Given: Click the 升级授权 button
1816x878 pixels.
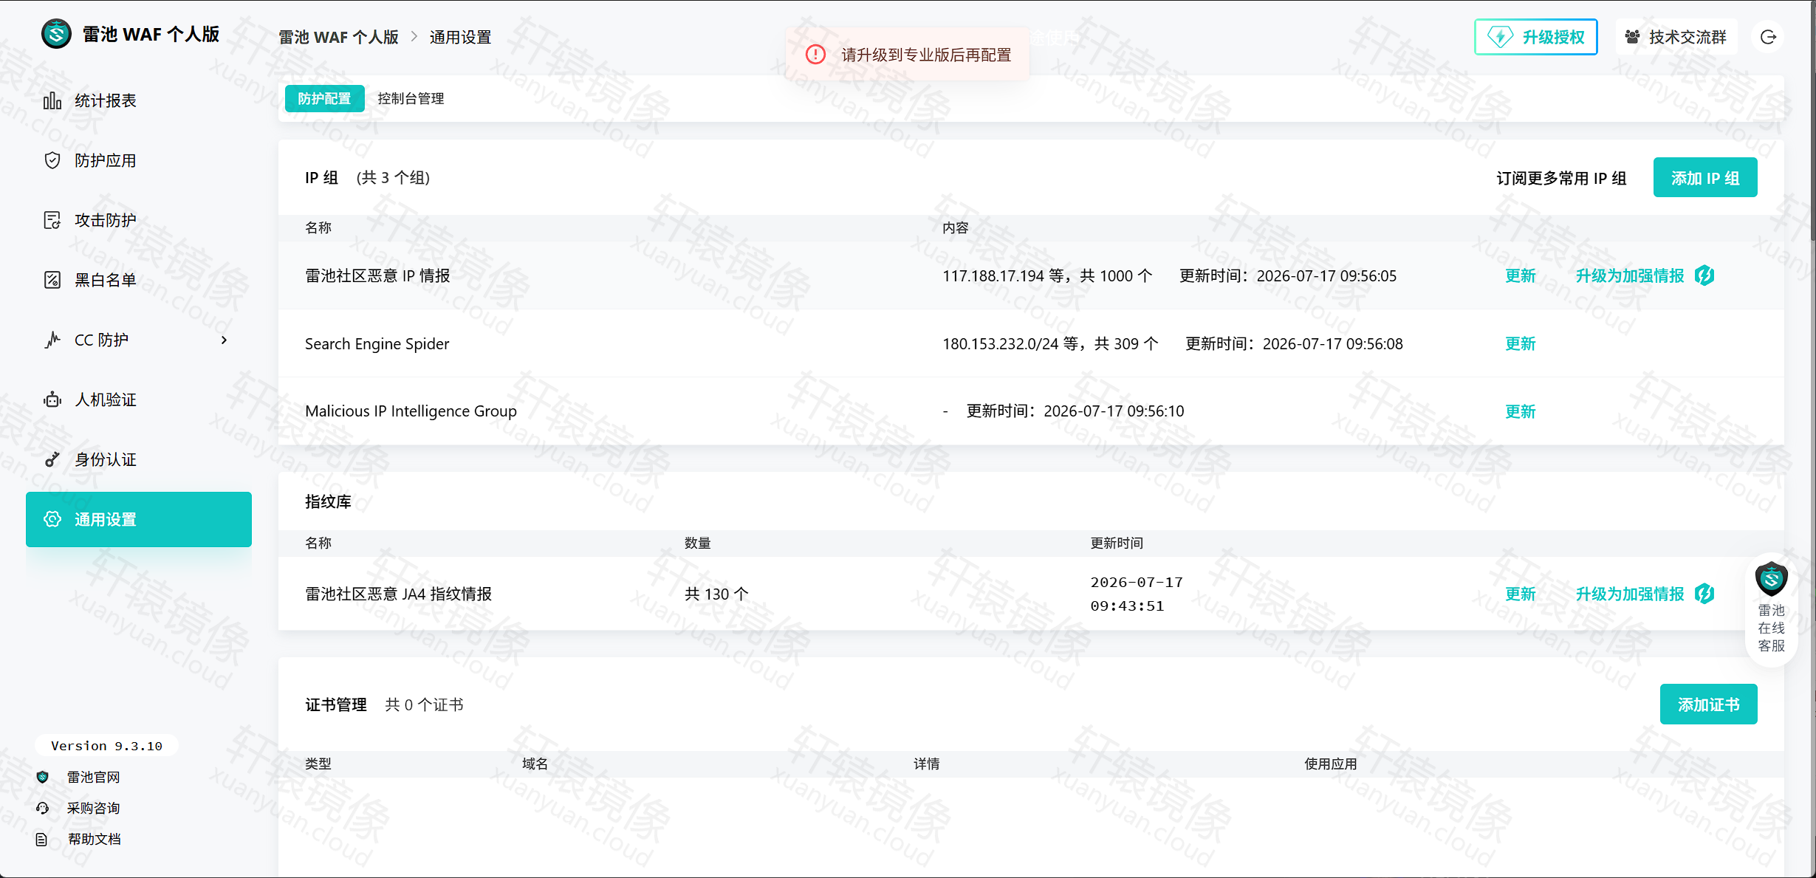Looking at the screenshot, I should point(1536,37).
